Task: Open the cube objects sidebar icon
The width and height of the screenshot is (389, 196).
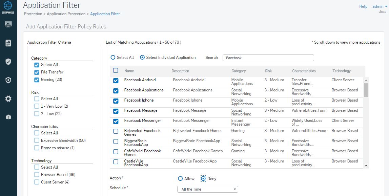Action: [x=8, y=117]
